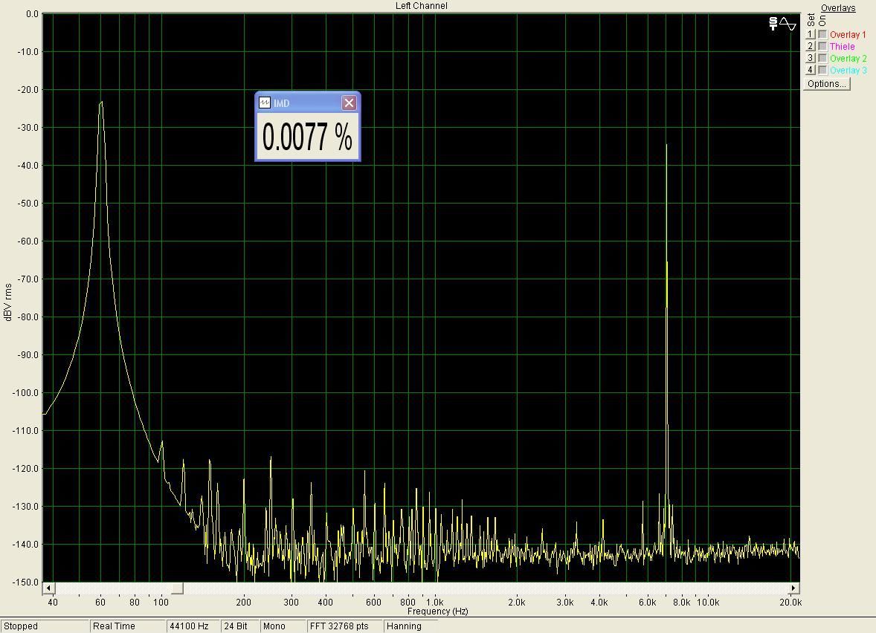The height and width of the screenshot is (633, 876).
Task: Click Set button 1 for Overlay 1
Action: pyautogui.click(x=811, y=35)
